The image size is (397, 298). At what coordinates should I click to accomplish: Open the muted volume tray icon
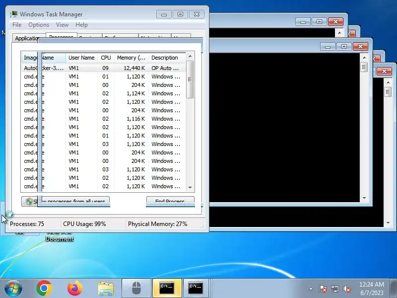tap(346, 289)
